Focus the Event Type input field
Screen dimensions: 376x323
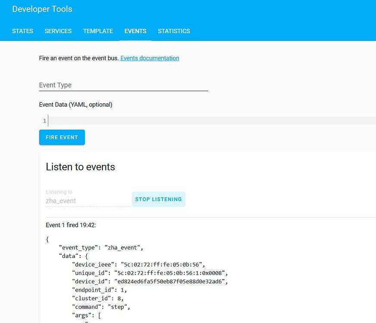tap(124, 85)
